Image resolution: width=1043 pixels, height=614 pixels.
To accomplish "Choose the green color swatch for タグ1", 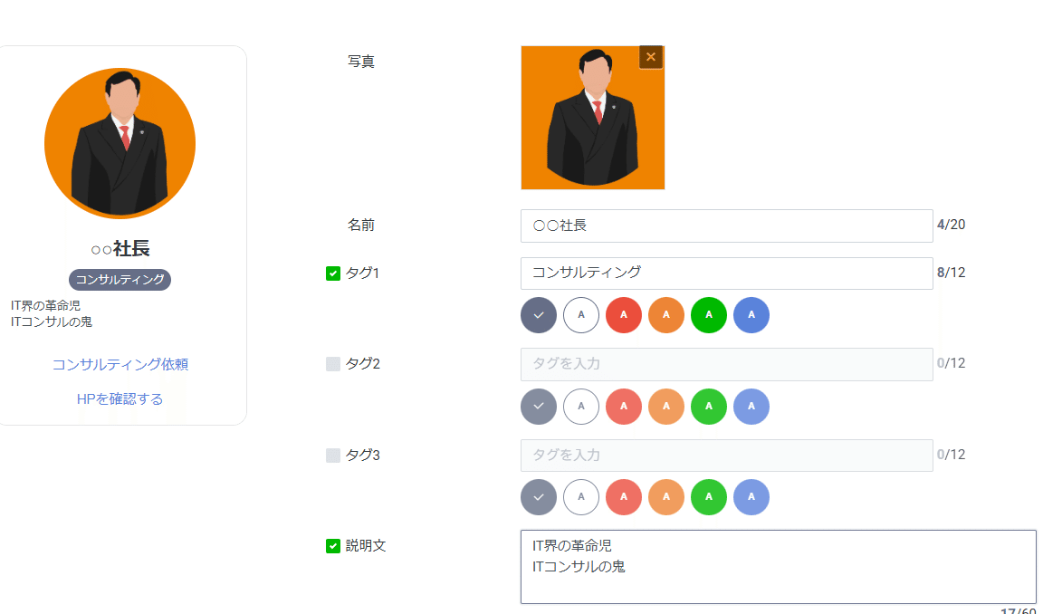I will pos(709,315).
